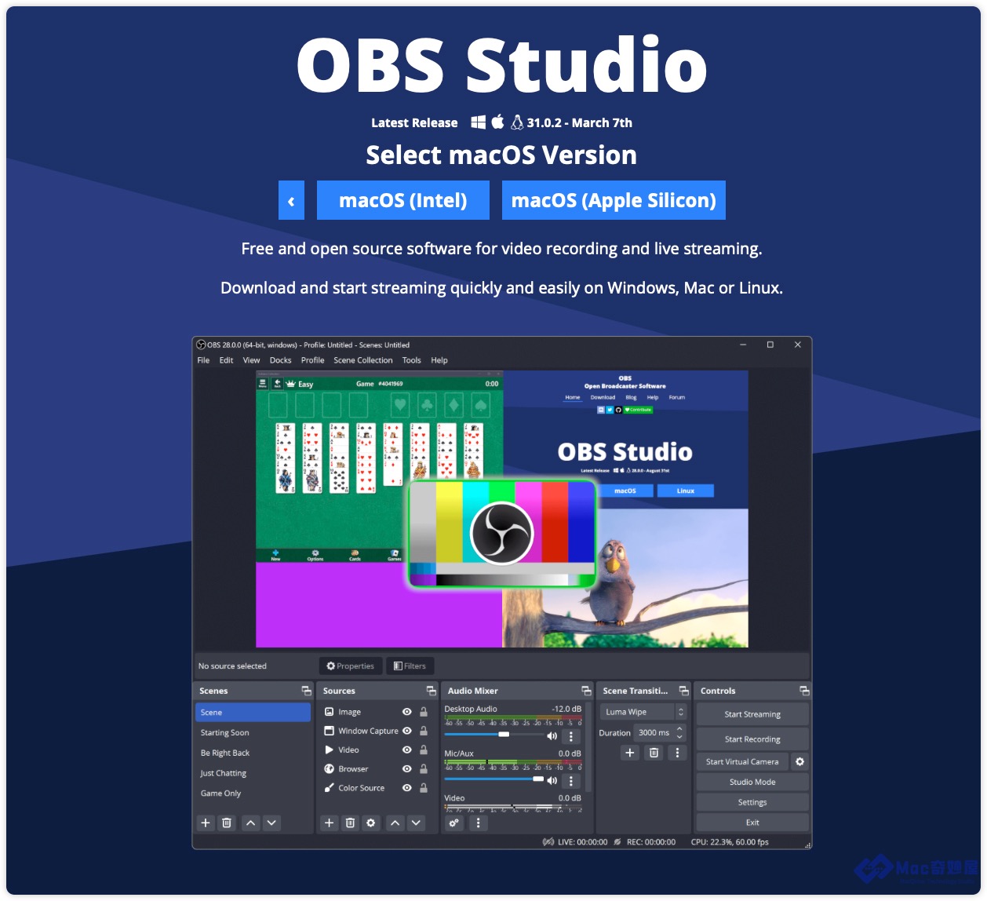
Task: Toggle visibility eye of Window Capture source
Action: coord(407,731)
